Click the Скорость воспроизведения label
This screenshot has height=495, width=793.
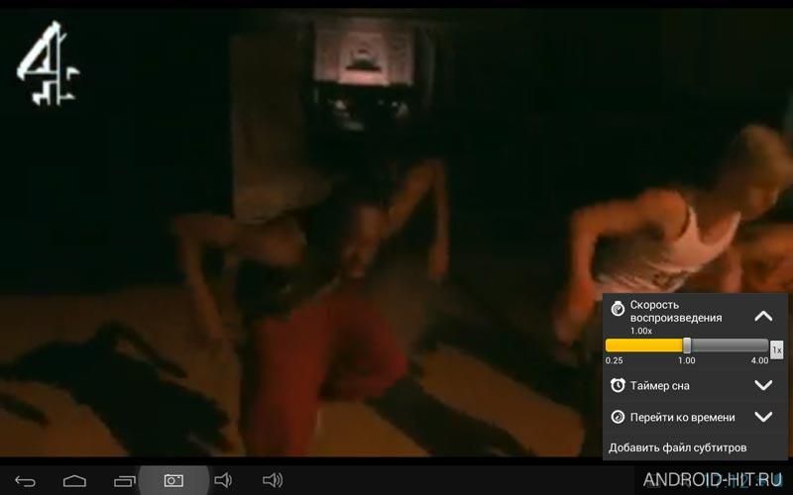pyautogui.click(x=676, y=311)
